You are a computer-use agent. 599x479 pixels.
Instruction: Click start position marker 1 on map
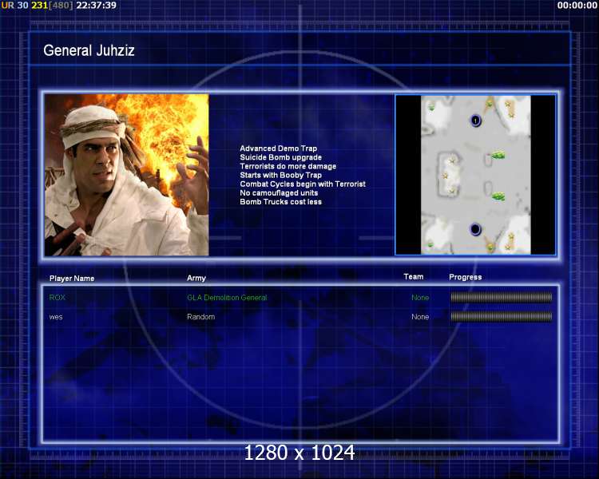coord(475,121)
